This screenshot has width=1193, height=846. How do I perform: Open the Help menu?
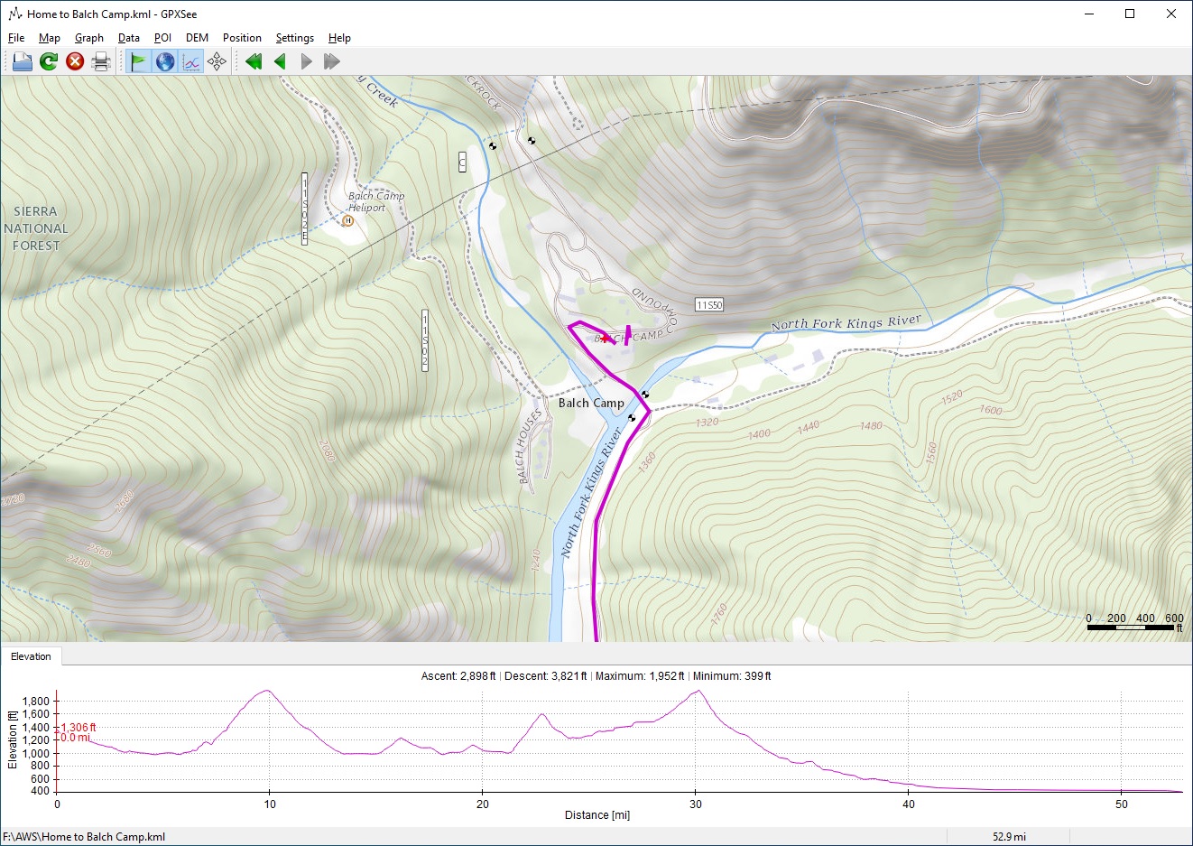[339, 38]
